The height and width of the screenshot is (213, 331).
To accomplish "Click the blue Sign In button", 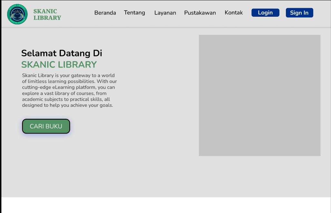I will click(299, 13).
